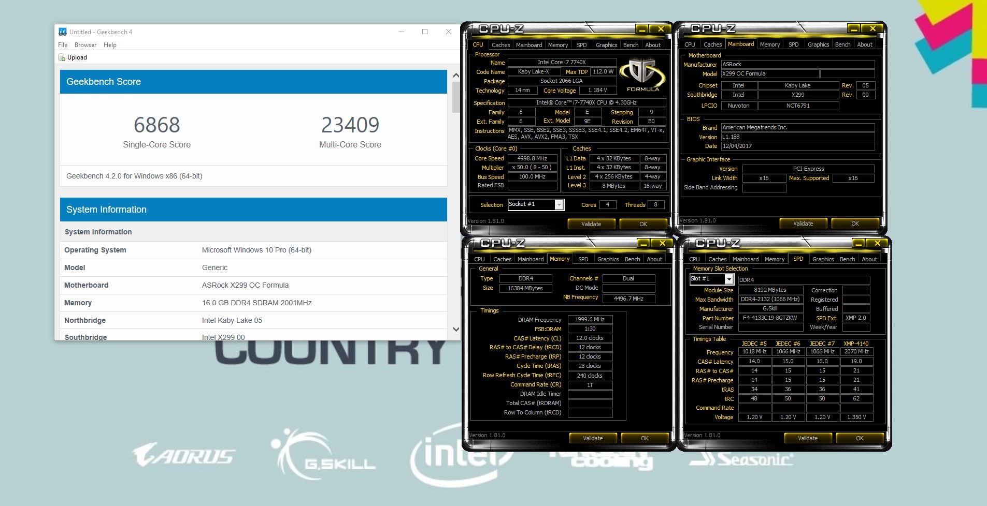Click OK in CPU-Z CPU window
The width and height of the screenshot is (987, 506).
click(x=643, y=224)
